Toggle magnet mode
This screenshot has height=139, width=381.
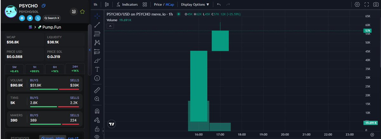coord(97,111)
